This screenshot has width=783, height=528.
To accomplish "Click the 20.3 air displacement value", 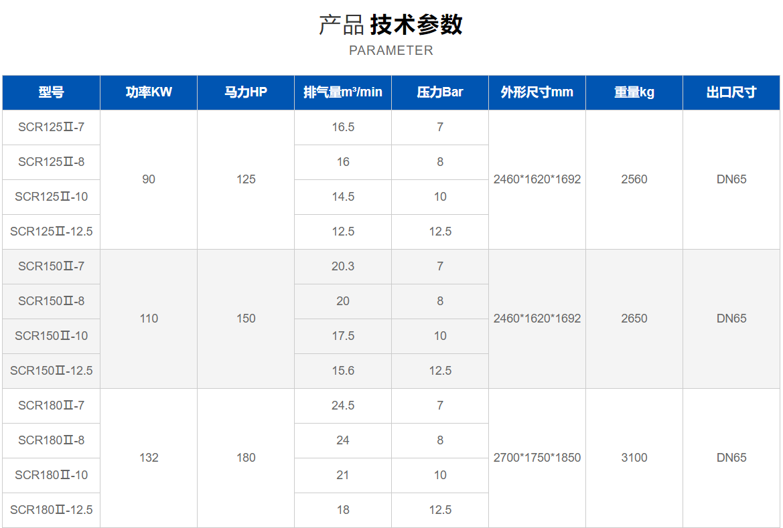I will [343, 266].
